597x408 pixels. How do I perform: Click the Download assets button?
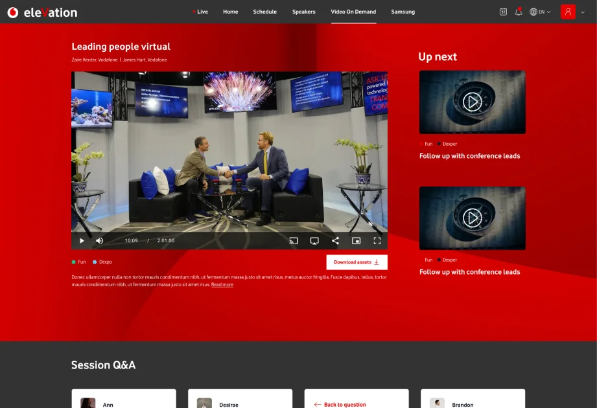point(357,262)
